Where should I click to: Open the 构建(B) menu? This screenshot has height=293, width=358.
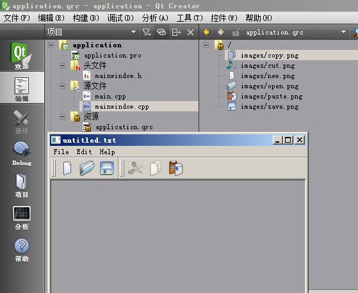(x=86, y=18)
